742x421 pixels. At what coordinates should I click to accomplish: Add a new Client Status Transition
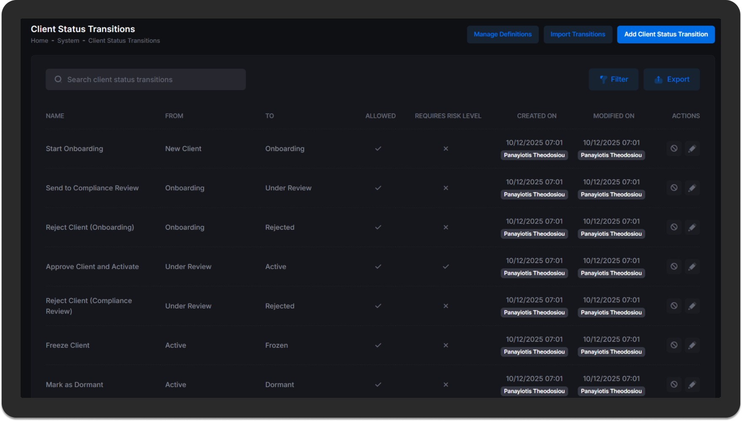click(x=666, y=35)
